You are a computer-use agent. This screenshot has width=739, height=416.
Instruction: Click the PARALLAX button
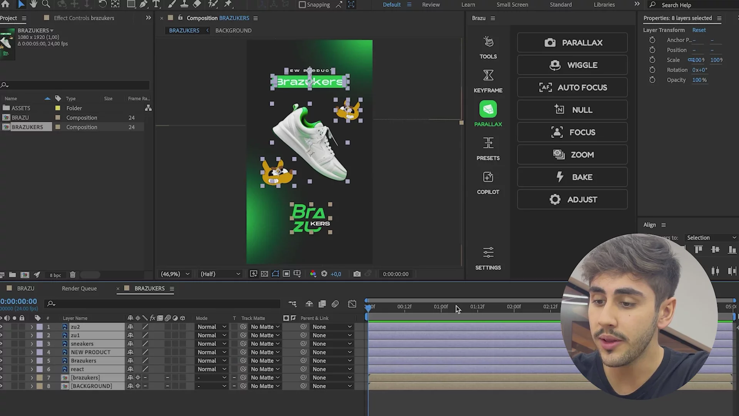coord(572,43)
